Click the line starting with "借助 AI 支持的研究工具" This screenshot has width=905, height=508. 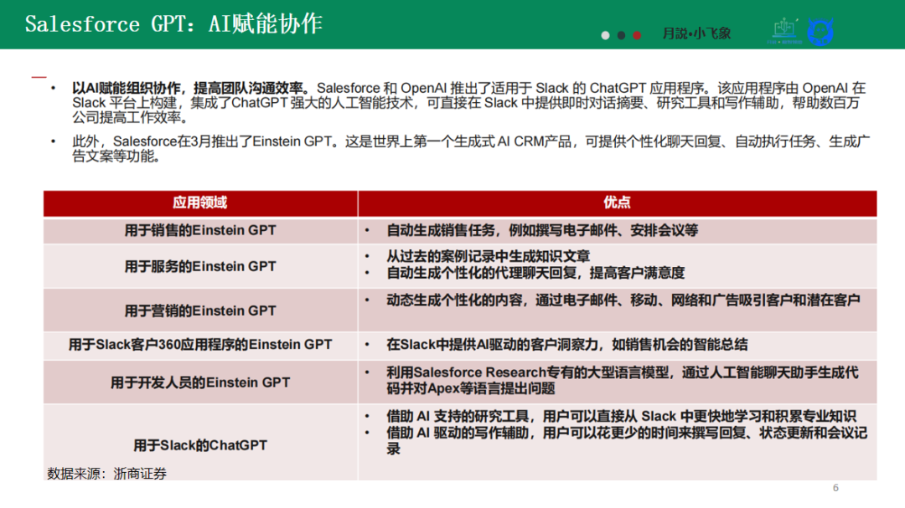pos(621,416)
